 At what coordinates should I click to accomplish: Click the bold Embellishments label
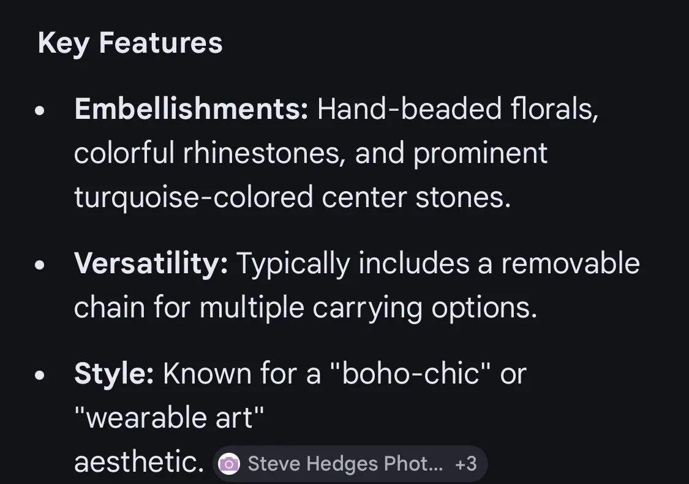[191, 110]
